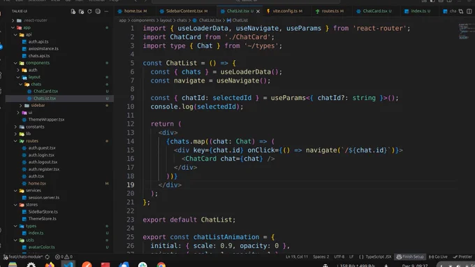This screenshot has height=267, width=475.
Task: Create a new folder in the explorer
Action: coord(81,11)
